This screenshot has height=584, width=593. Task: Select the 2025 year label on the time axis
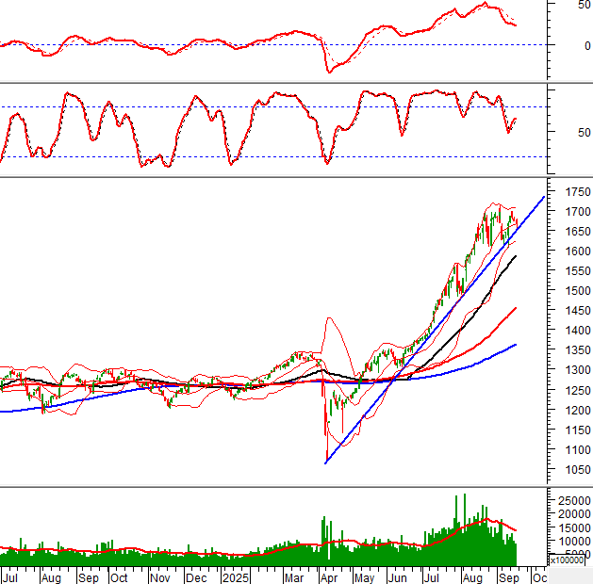(236, 578)
